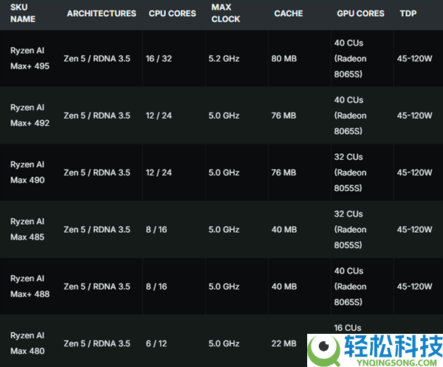Click the CACHE column header
The image size is (443, 367).
tap(289, 13)
